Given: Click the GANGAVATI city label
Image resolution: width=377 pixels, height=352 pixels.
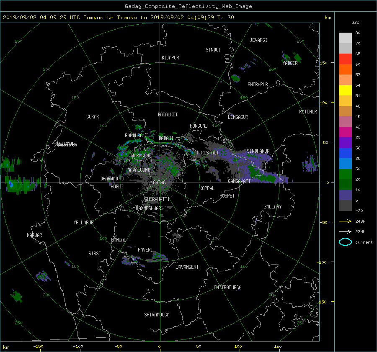Looking at the screenshot, I should point(239,181).
